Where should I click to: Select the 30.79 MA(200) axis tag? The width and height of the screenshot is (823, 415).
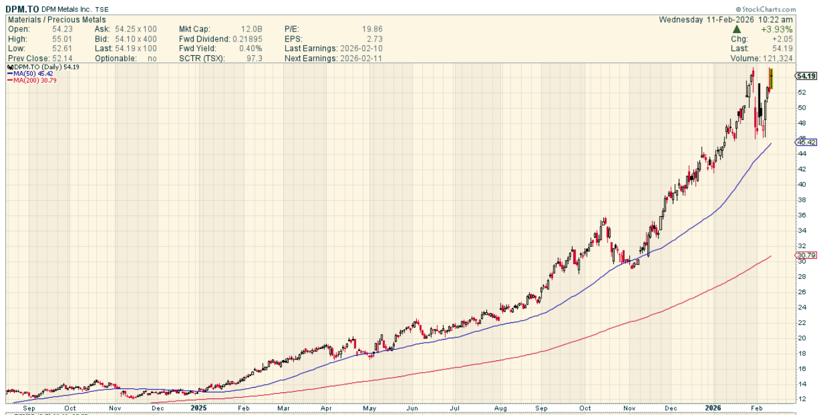[805, 255]
